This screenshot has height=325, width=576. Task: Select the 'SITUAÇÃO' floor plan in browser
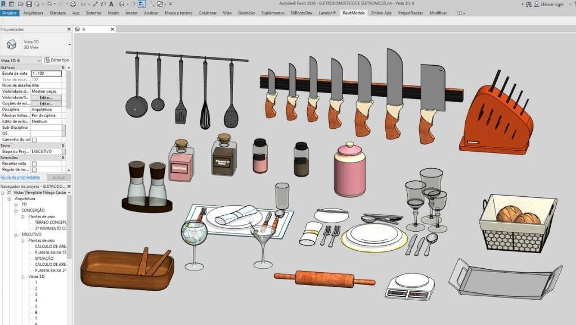pos(44,258)
